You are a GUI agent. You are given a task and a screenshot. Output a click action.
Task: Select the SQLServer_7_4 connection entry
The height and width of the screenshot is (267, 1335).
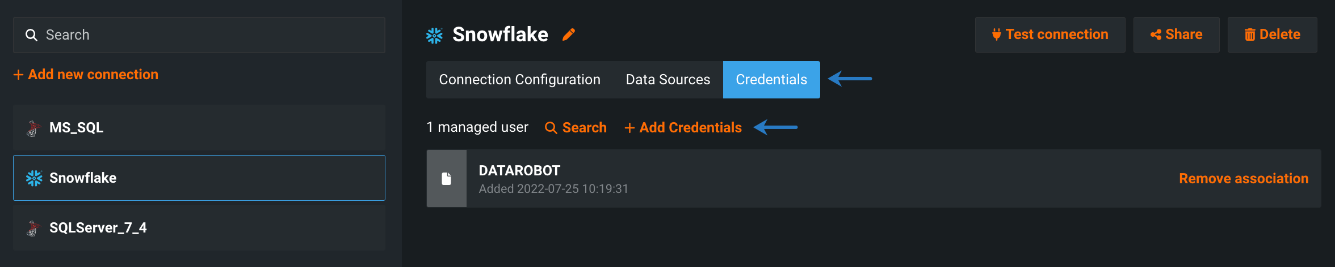pos(199,228)
